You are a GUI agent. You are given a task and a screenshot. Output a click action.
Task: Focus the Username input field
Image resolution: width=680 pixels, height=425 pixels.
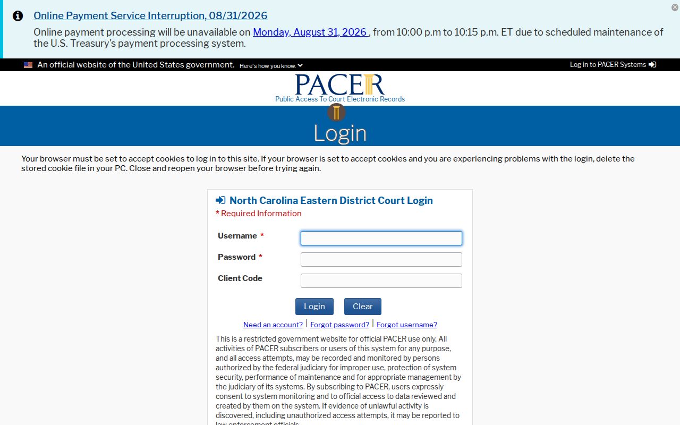(381, 238)
